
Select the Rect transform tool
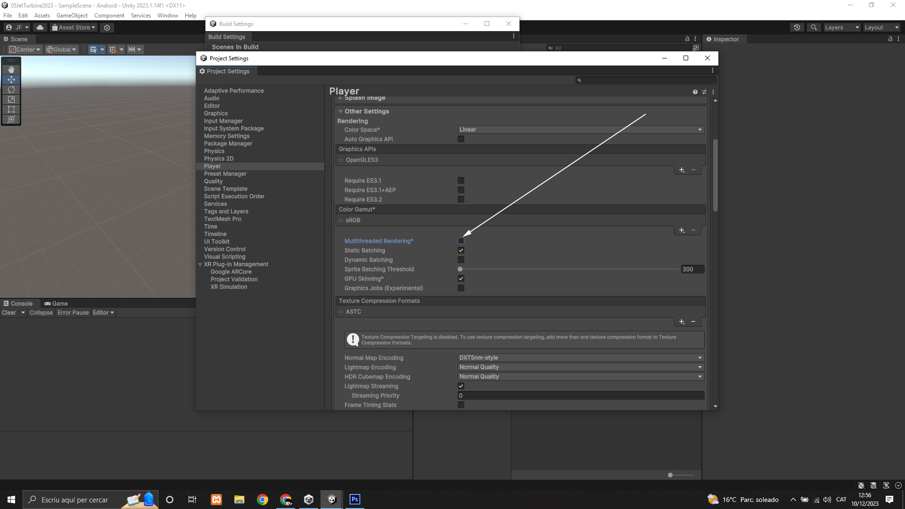point(11,109)
